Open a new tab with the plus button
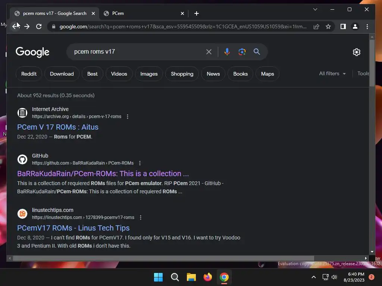This screenshot has width=382, height=286. (x=196, y=13)
